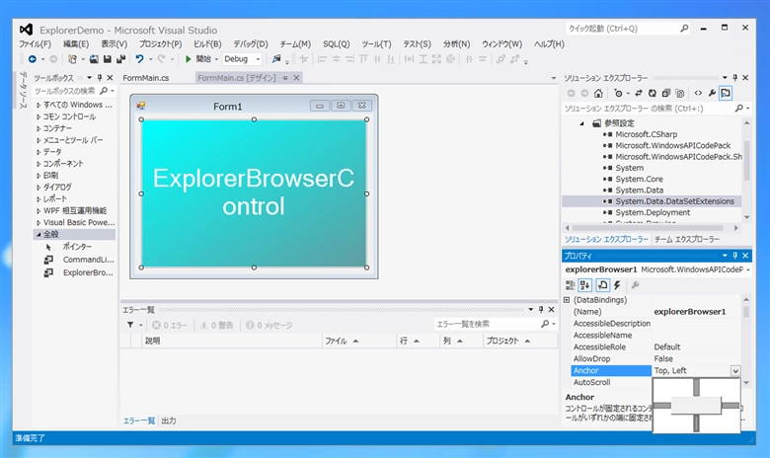Click the エラー一覧を検索 search box
Image resolution: width=770 pixels, height=458 pixels.
click(x=488, y=324)
